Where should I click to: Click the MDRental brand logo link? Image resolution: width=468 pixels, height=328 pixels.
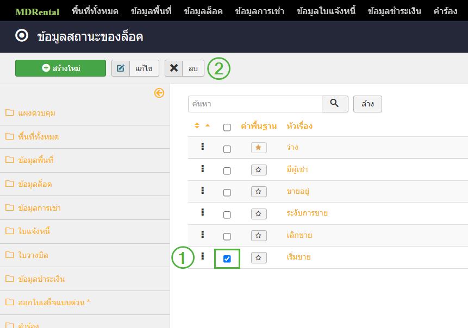(x=38, y=12)
